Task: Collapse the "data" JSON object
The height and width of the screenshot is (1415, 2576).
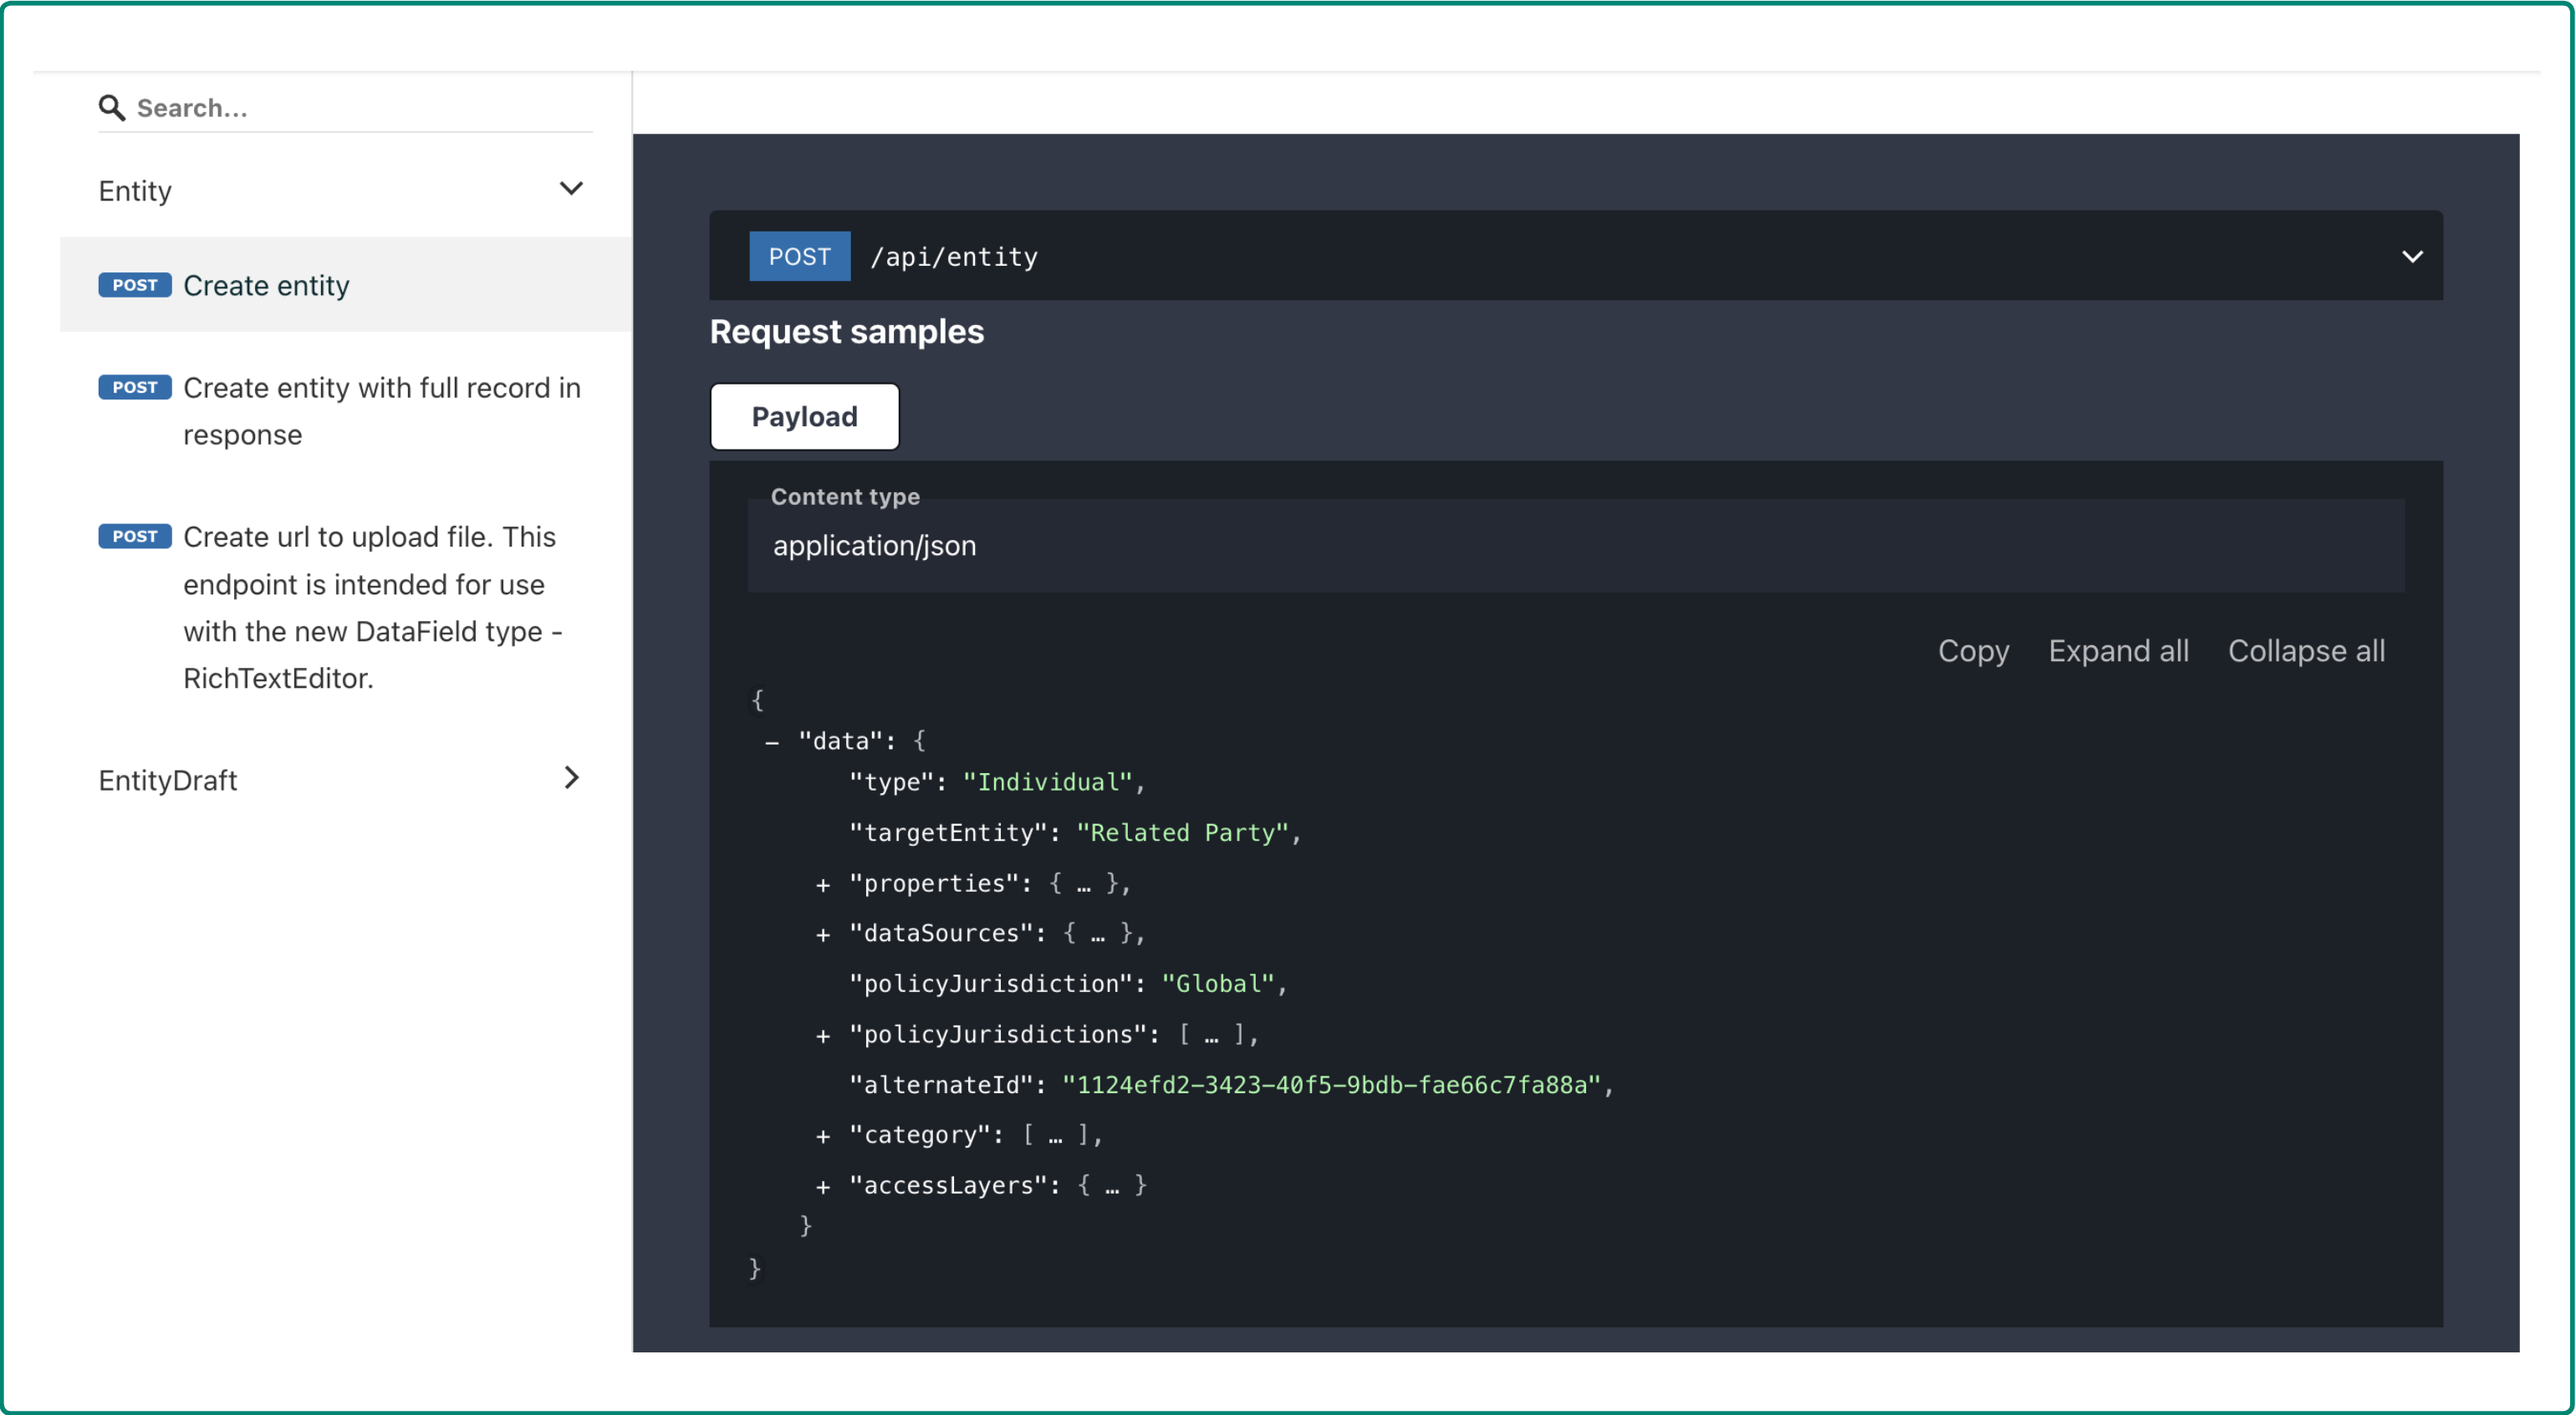Action: tap(772, 741)
